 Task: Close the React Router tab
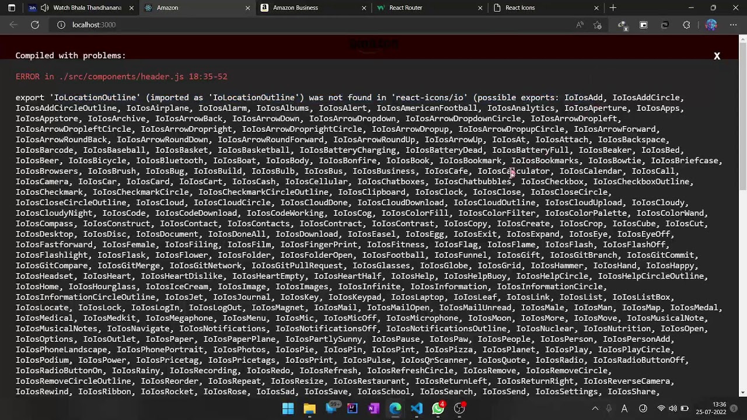tap(480, 8)
